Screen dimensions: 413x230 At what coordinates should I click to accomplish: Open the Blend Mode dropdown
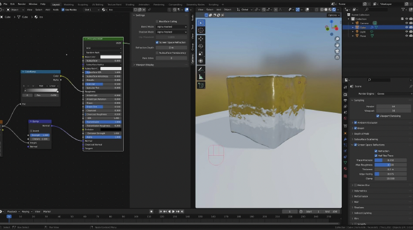click(171, 27)
